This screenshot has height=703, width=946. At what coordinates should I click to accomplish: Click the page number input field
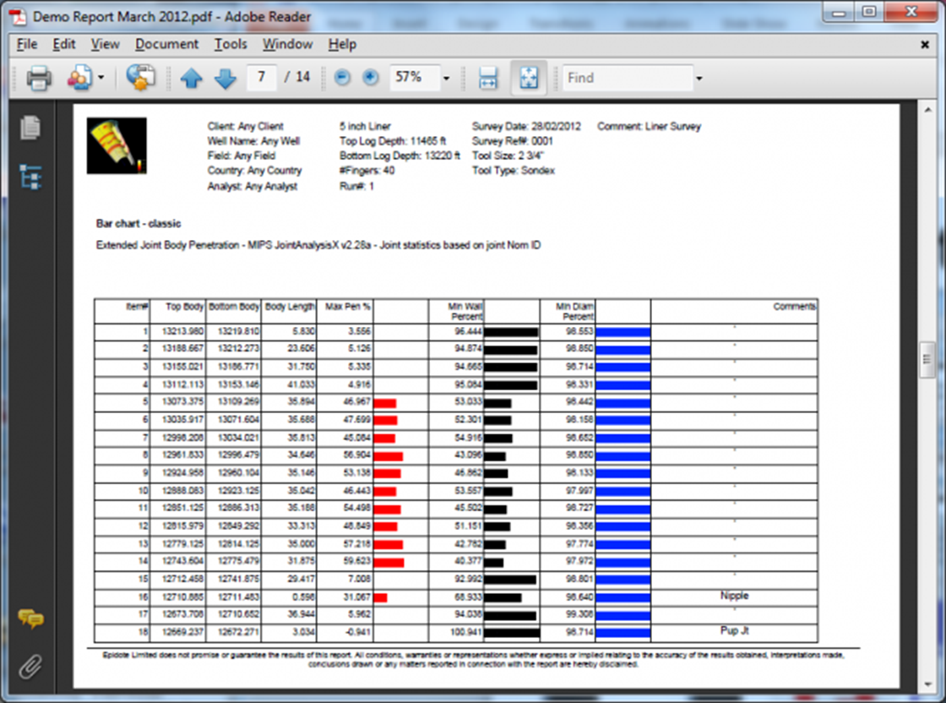[263, 78]
